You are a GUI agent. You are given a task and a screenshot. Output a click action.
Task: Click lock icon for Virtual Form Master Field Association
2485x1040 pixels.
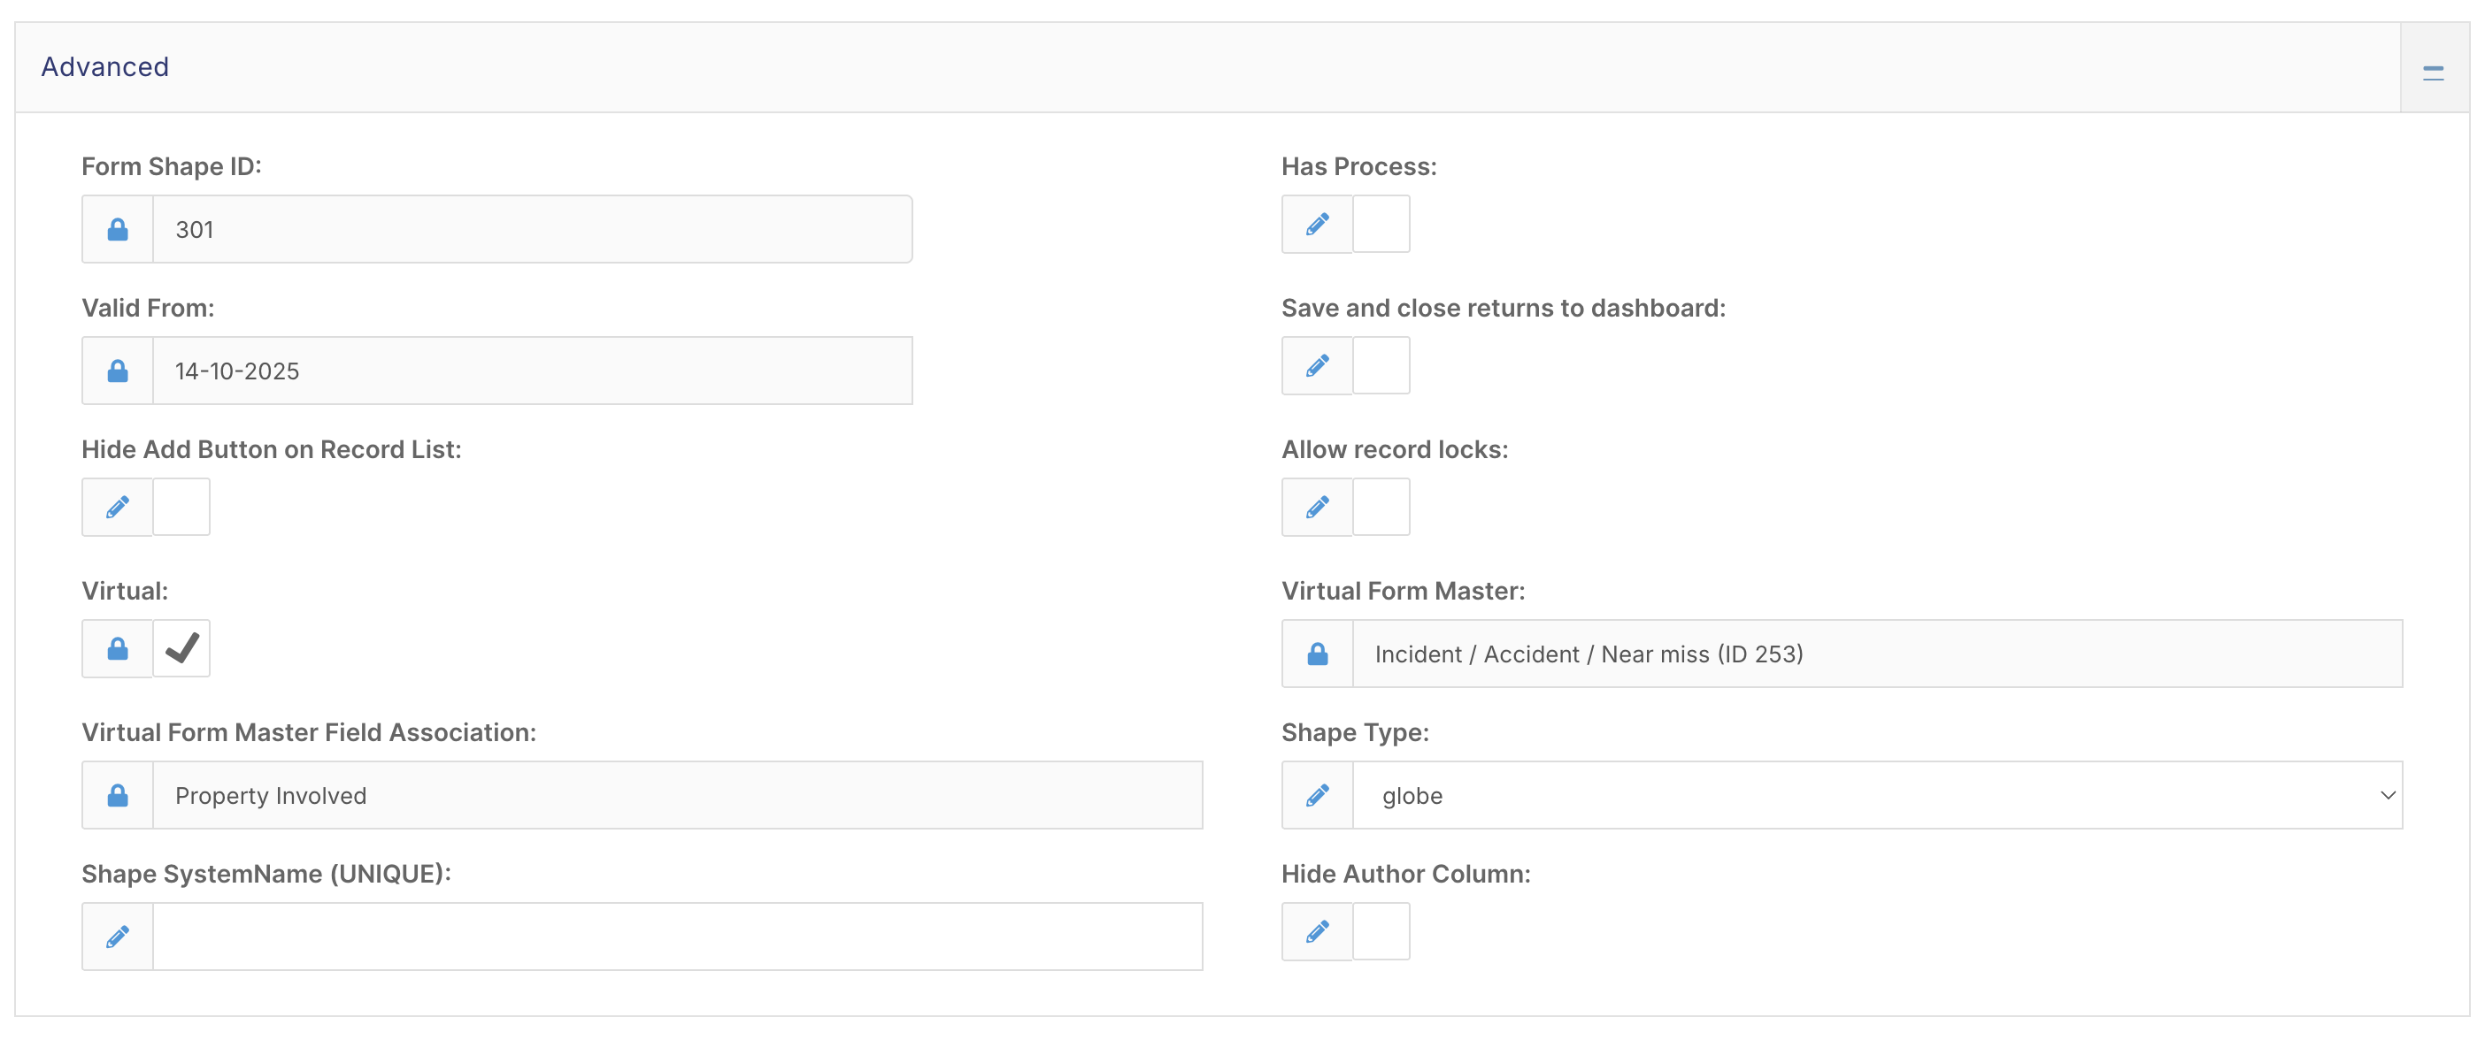pyautogui.click(x=118, y=795)
